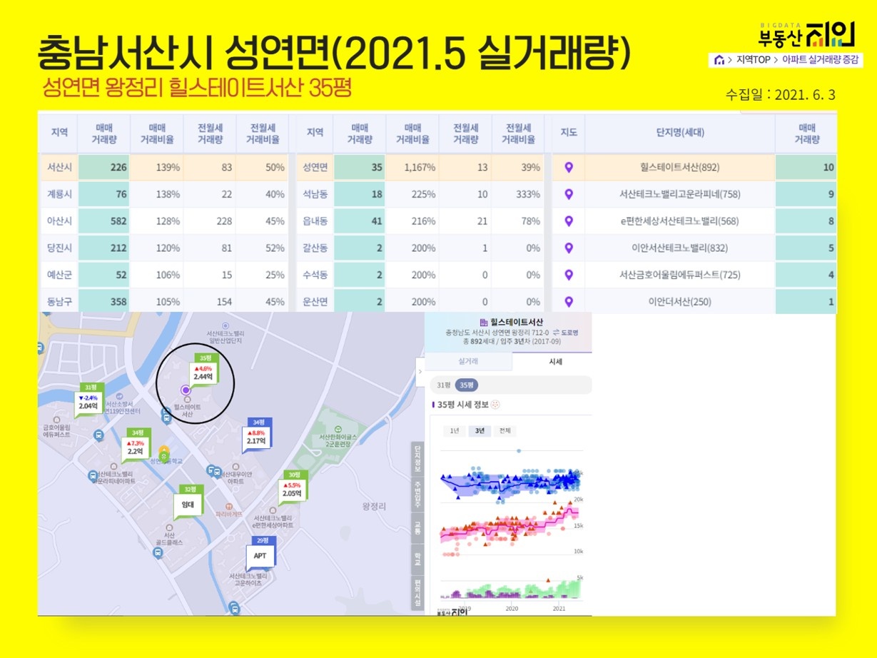Click the map pin for 서산테크노밸리고운라피네(758)

[569, 194]
